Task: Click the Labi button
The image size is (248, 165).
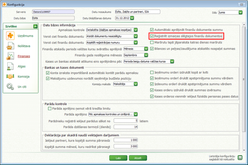Action: (x=118, y=158)
